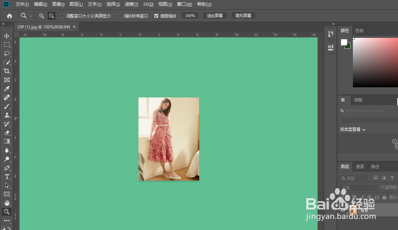The width and height of the screenshot is (398, 230).
Task: Open the 编辑(E) menu
Action: [x=40, y=4]
